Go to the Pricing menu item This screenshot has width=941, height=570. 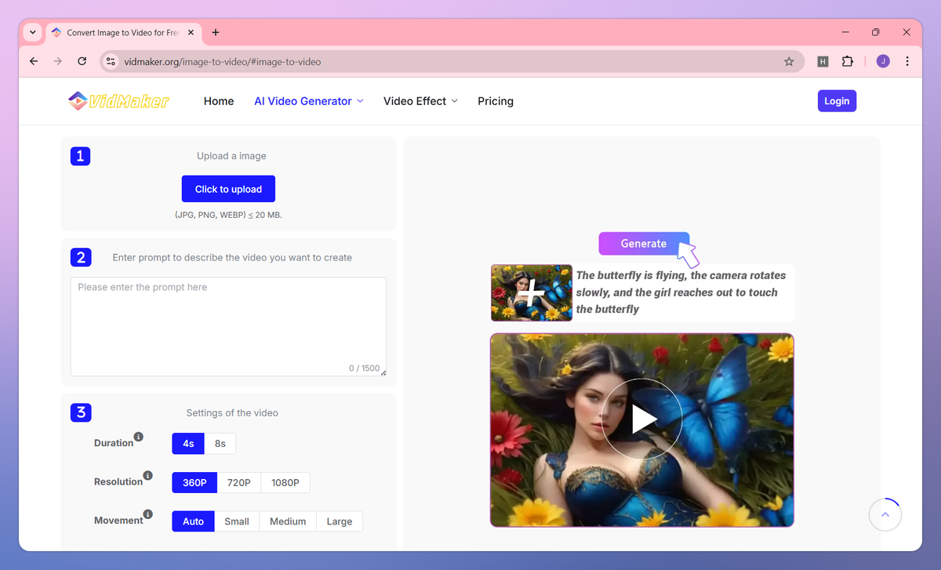495,100
